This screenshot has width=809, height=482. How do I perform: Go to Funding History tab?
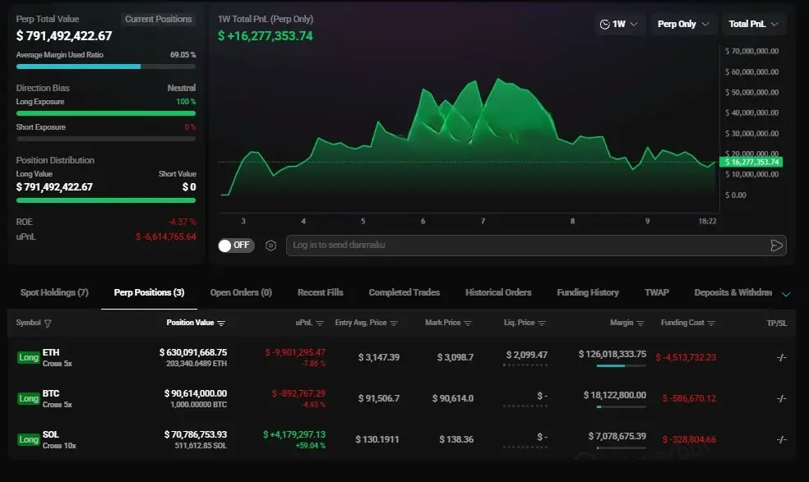588,292
